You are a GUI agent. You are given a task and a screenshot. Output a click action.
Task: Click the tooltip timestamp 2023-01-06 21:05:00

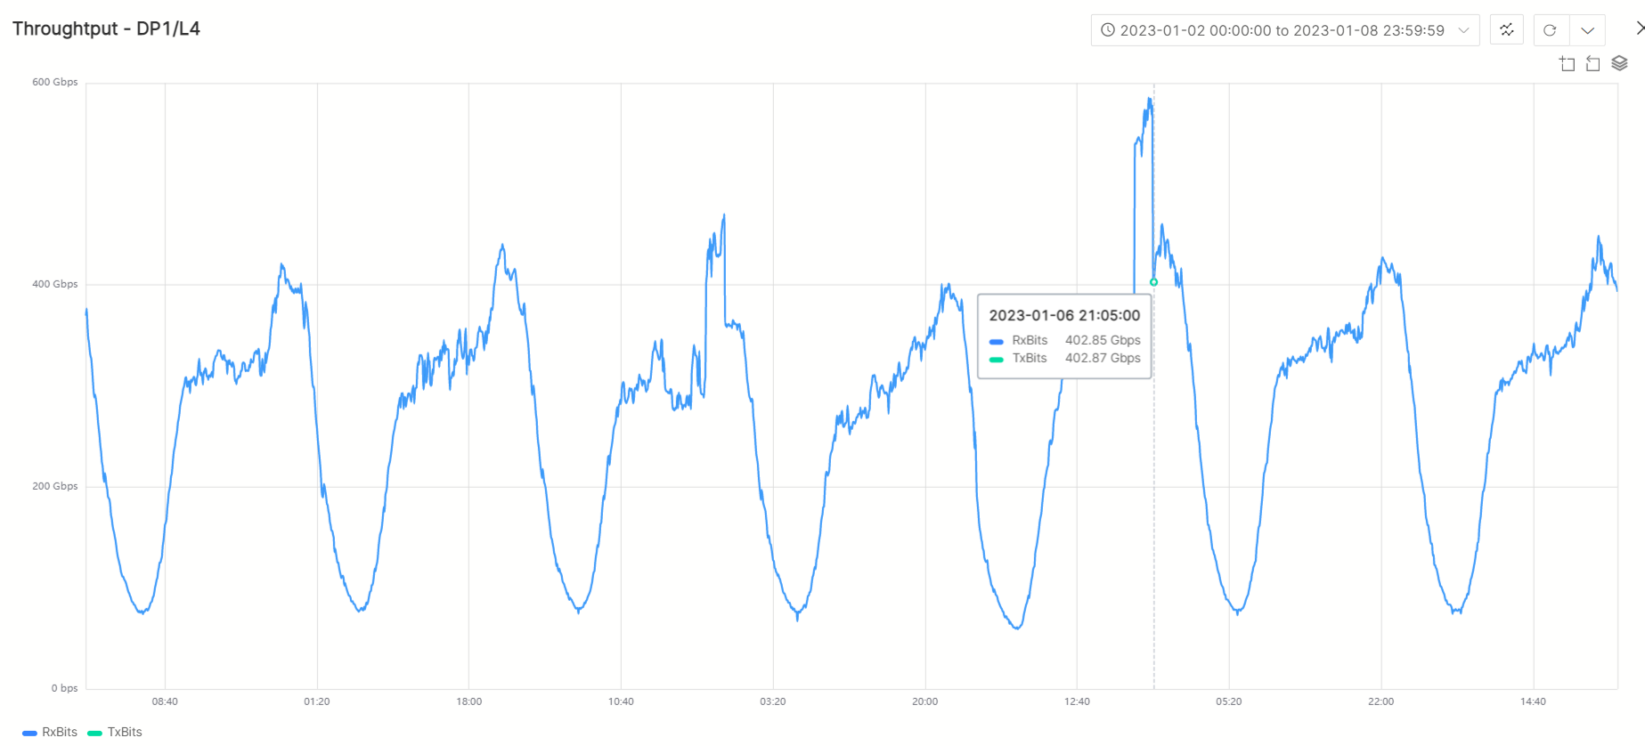1064,315
